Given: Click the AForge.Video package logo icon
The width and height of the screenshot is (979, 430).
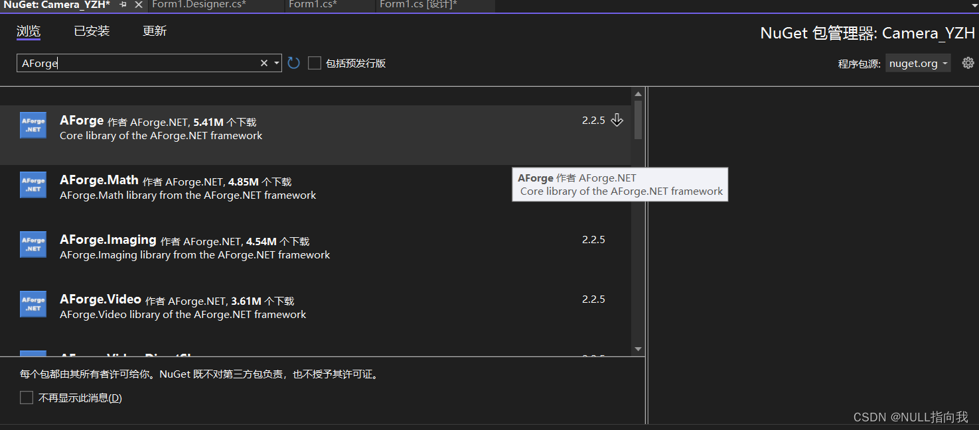Looking at the screenshot, I should pos(33,304).
